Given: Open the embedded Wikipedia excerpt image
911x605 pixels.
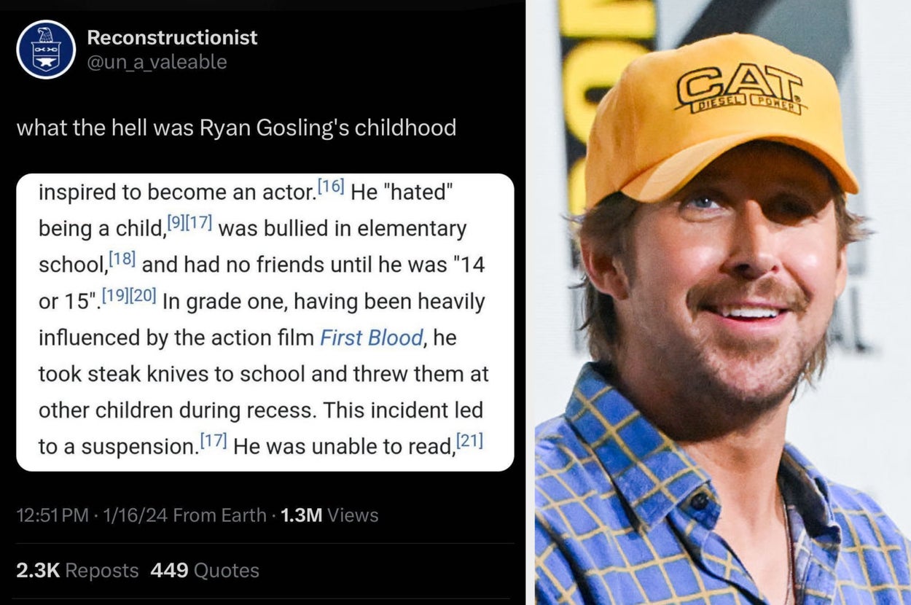Looking at the screenshot, I should point(265,321).
